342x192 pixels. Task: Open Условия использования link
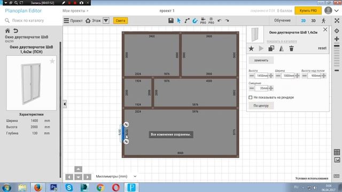[312, 178]
